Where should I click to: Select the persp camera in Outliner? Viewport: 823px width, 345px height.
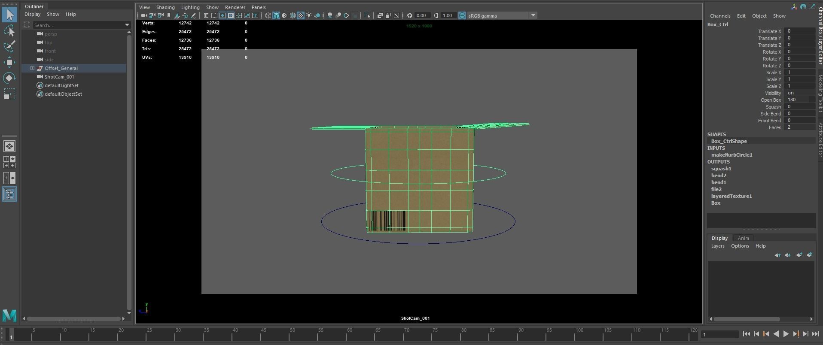click(51, 34)
